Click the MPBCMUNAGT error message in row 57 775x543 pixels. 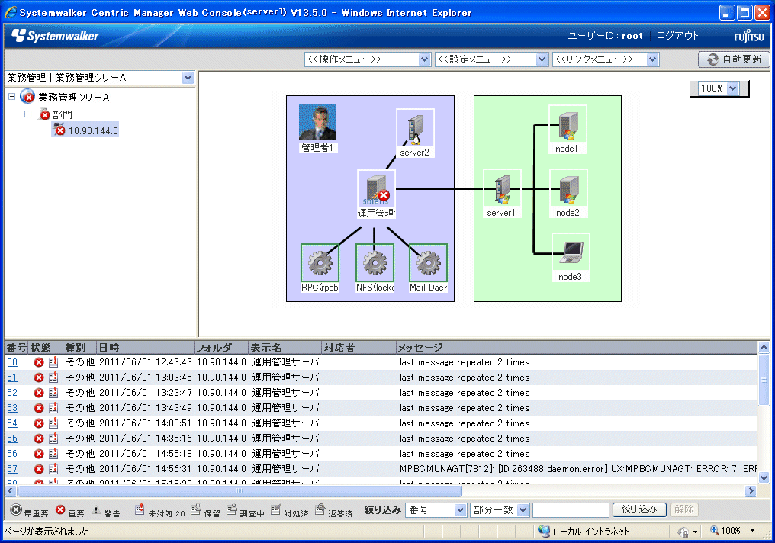pyautogui.click(x=578, y=469)
